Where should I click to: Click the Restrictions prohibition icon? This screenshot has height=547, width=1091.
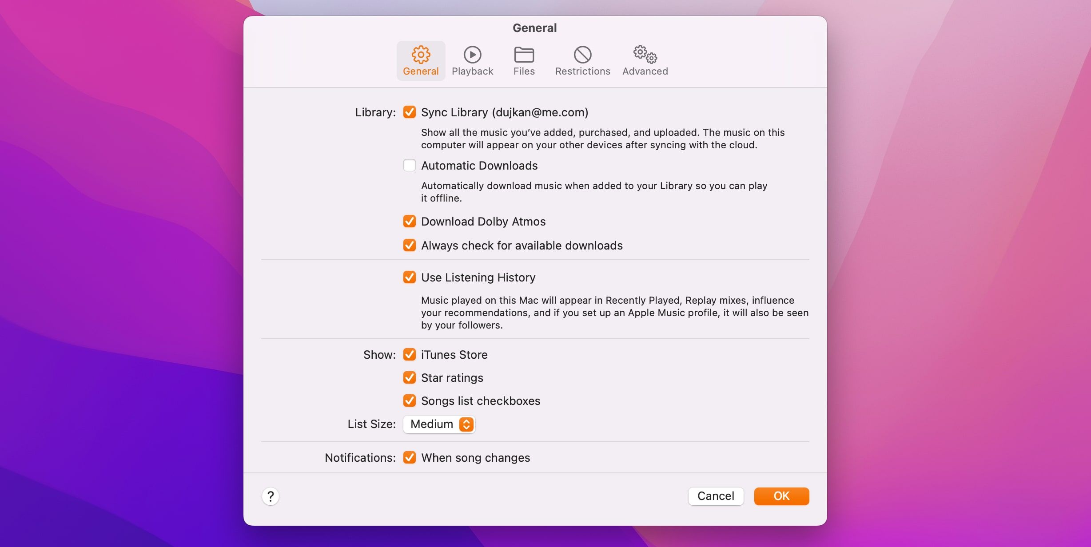pos(582,55)
